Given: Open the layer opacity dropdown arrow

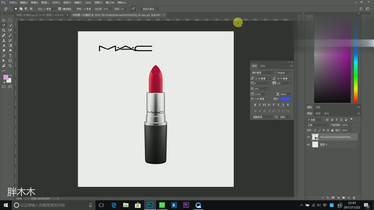Looking at the screenshot, I should (351, 125).
